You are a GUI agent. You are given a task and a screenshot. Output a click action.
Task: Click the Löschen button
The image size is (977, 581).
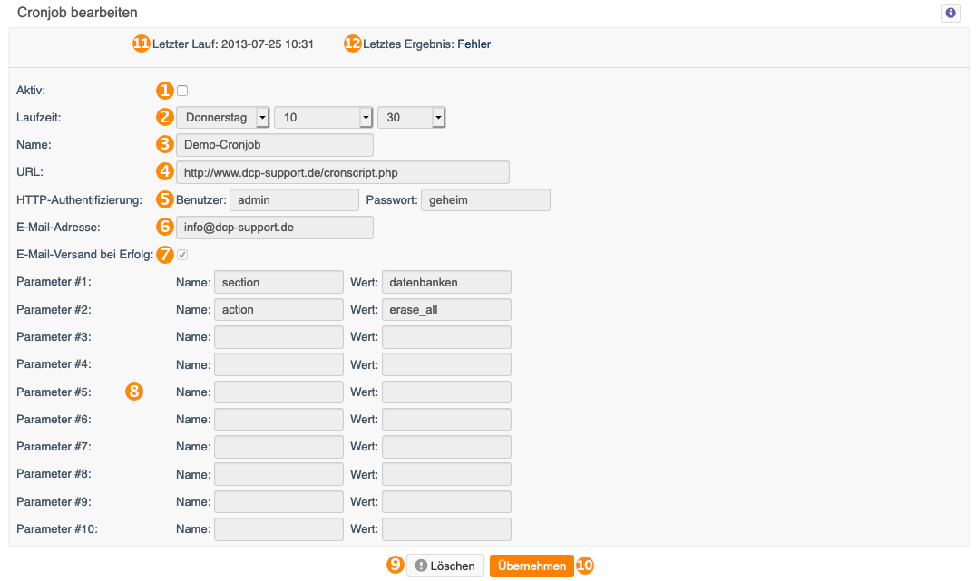click(445, 566)
